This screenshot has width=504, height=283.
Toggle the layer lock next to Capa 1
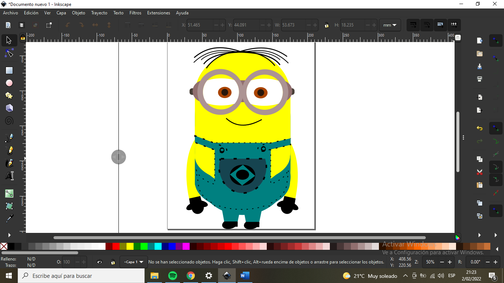point(113,262)
